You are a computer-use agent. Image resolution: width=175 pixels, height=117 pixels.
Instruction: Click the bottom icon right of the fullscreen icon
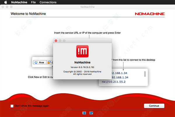pyautogui.click(x=91, y=113)
